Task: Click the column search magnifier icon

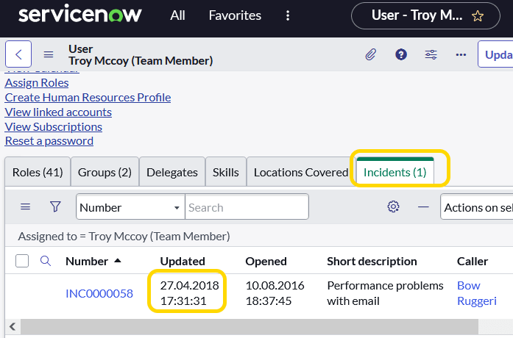Action: (46, 261)
